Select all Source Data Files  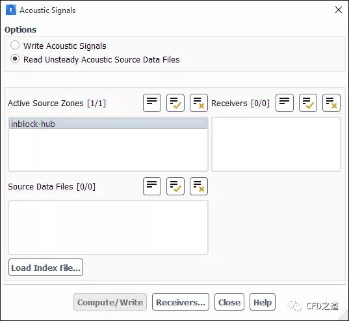coord(175,186)
